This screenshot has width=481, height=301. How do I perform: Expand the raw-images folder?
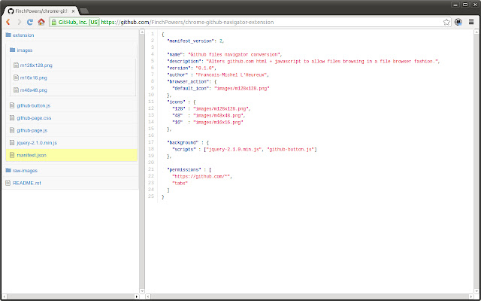26,170
